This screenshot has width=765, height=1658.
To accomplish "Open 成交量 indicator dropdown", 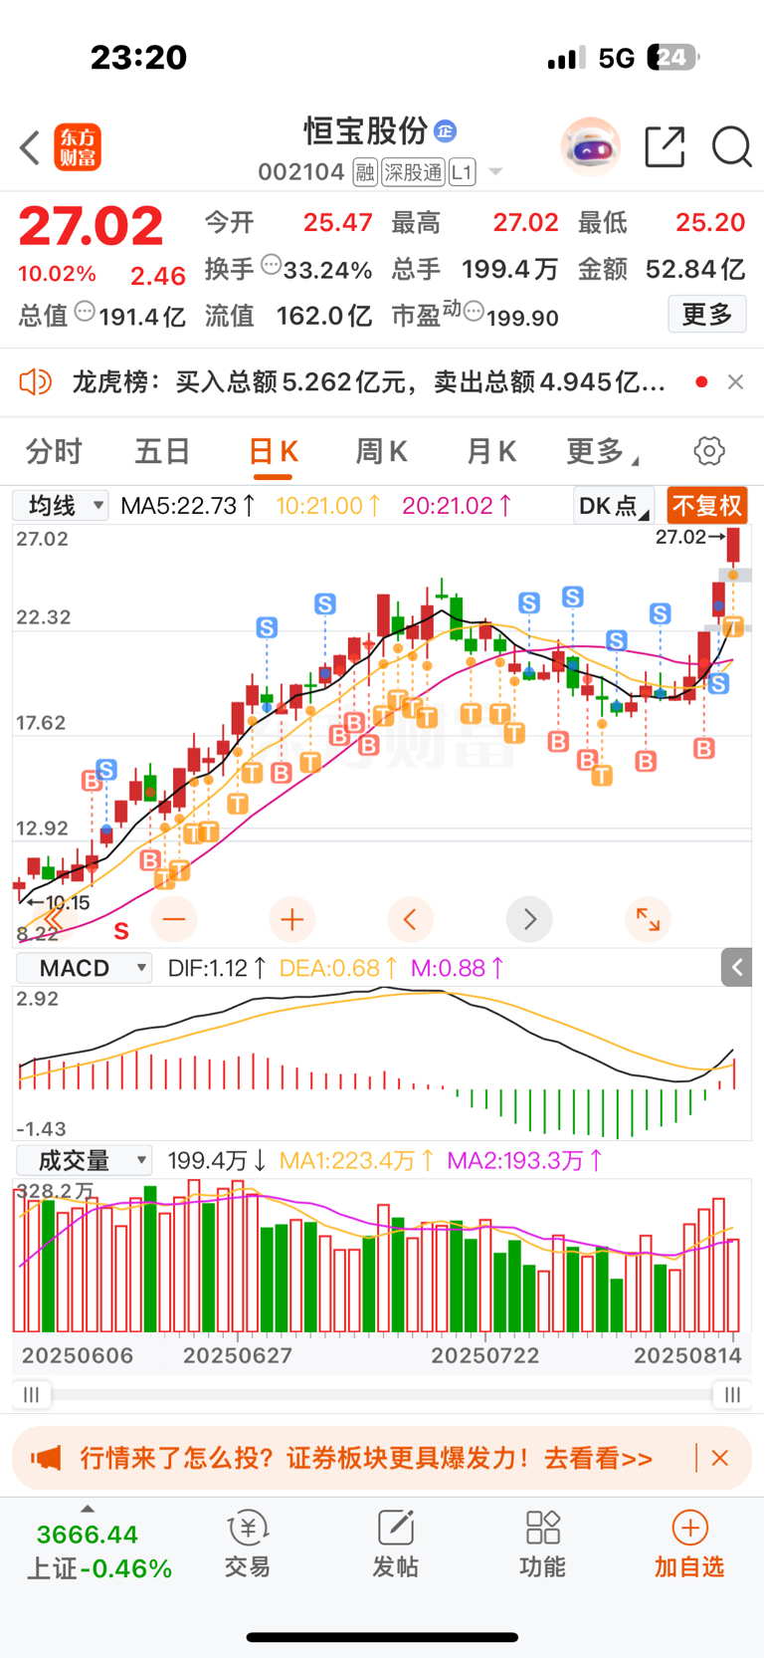I will (x=84, y=1160).
